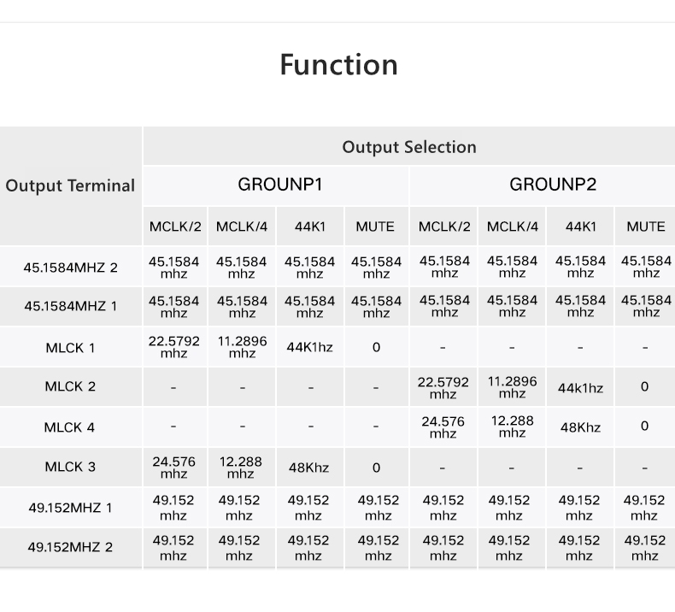This screenshot has height=612, width=675.
Task: Click MCLK/2 column header under GROUNP1
Action: coord(175,227)
